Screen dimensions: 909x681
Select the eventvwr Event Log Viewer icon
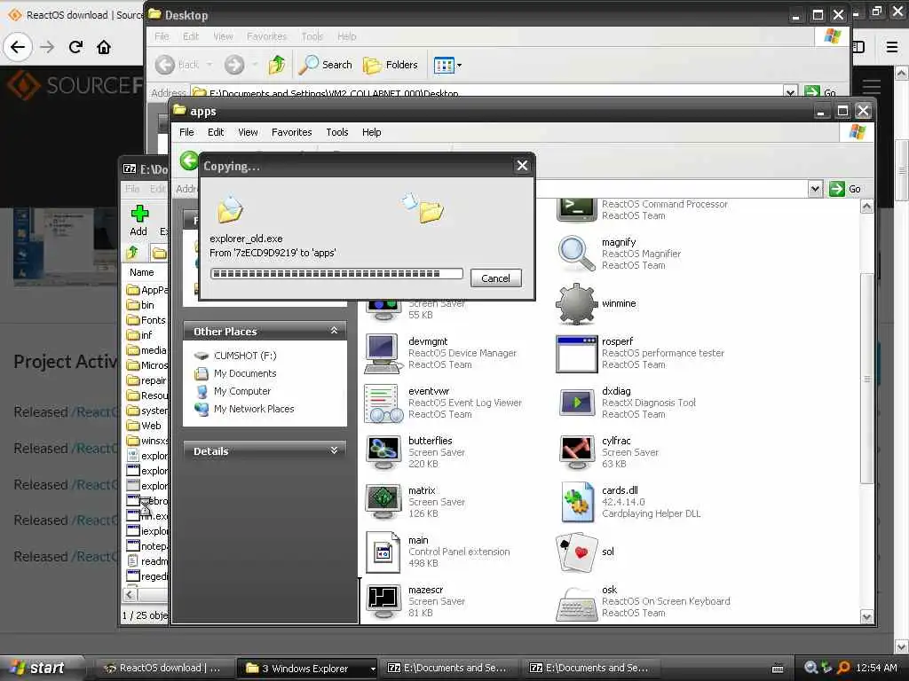point(383,403)
